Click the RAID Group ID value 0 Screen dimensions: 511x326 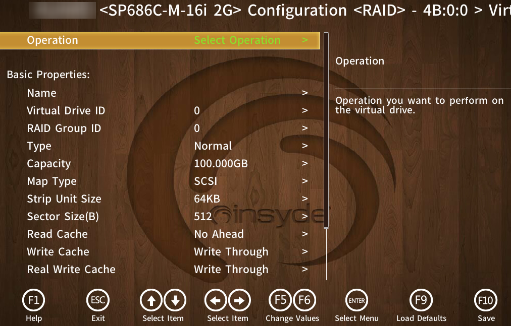197,128
